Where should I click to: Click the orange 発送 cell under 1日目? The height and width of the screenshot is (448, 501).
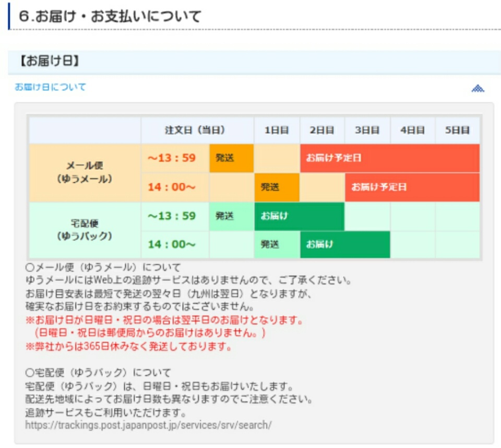tap(277, 187)
